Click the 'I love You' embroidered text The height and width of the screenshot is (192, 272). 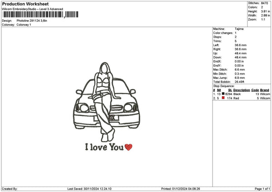click(104, 147)
